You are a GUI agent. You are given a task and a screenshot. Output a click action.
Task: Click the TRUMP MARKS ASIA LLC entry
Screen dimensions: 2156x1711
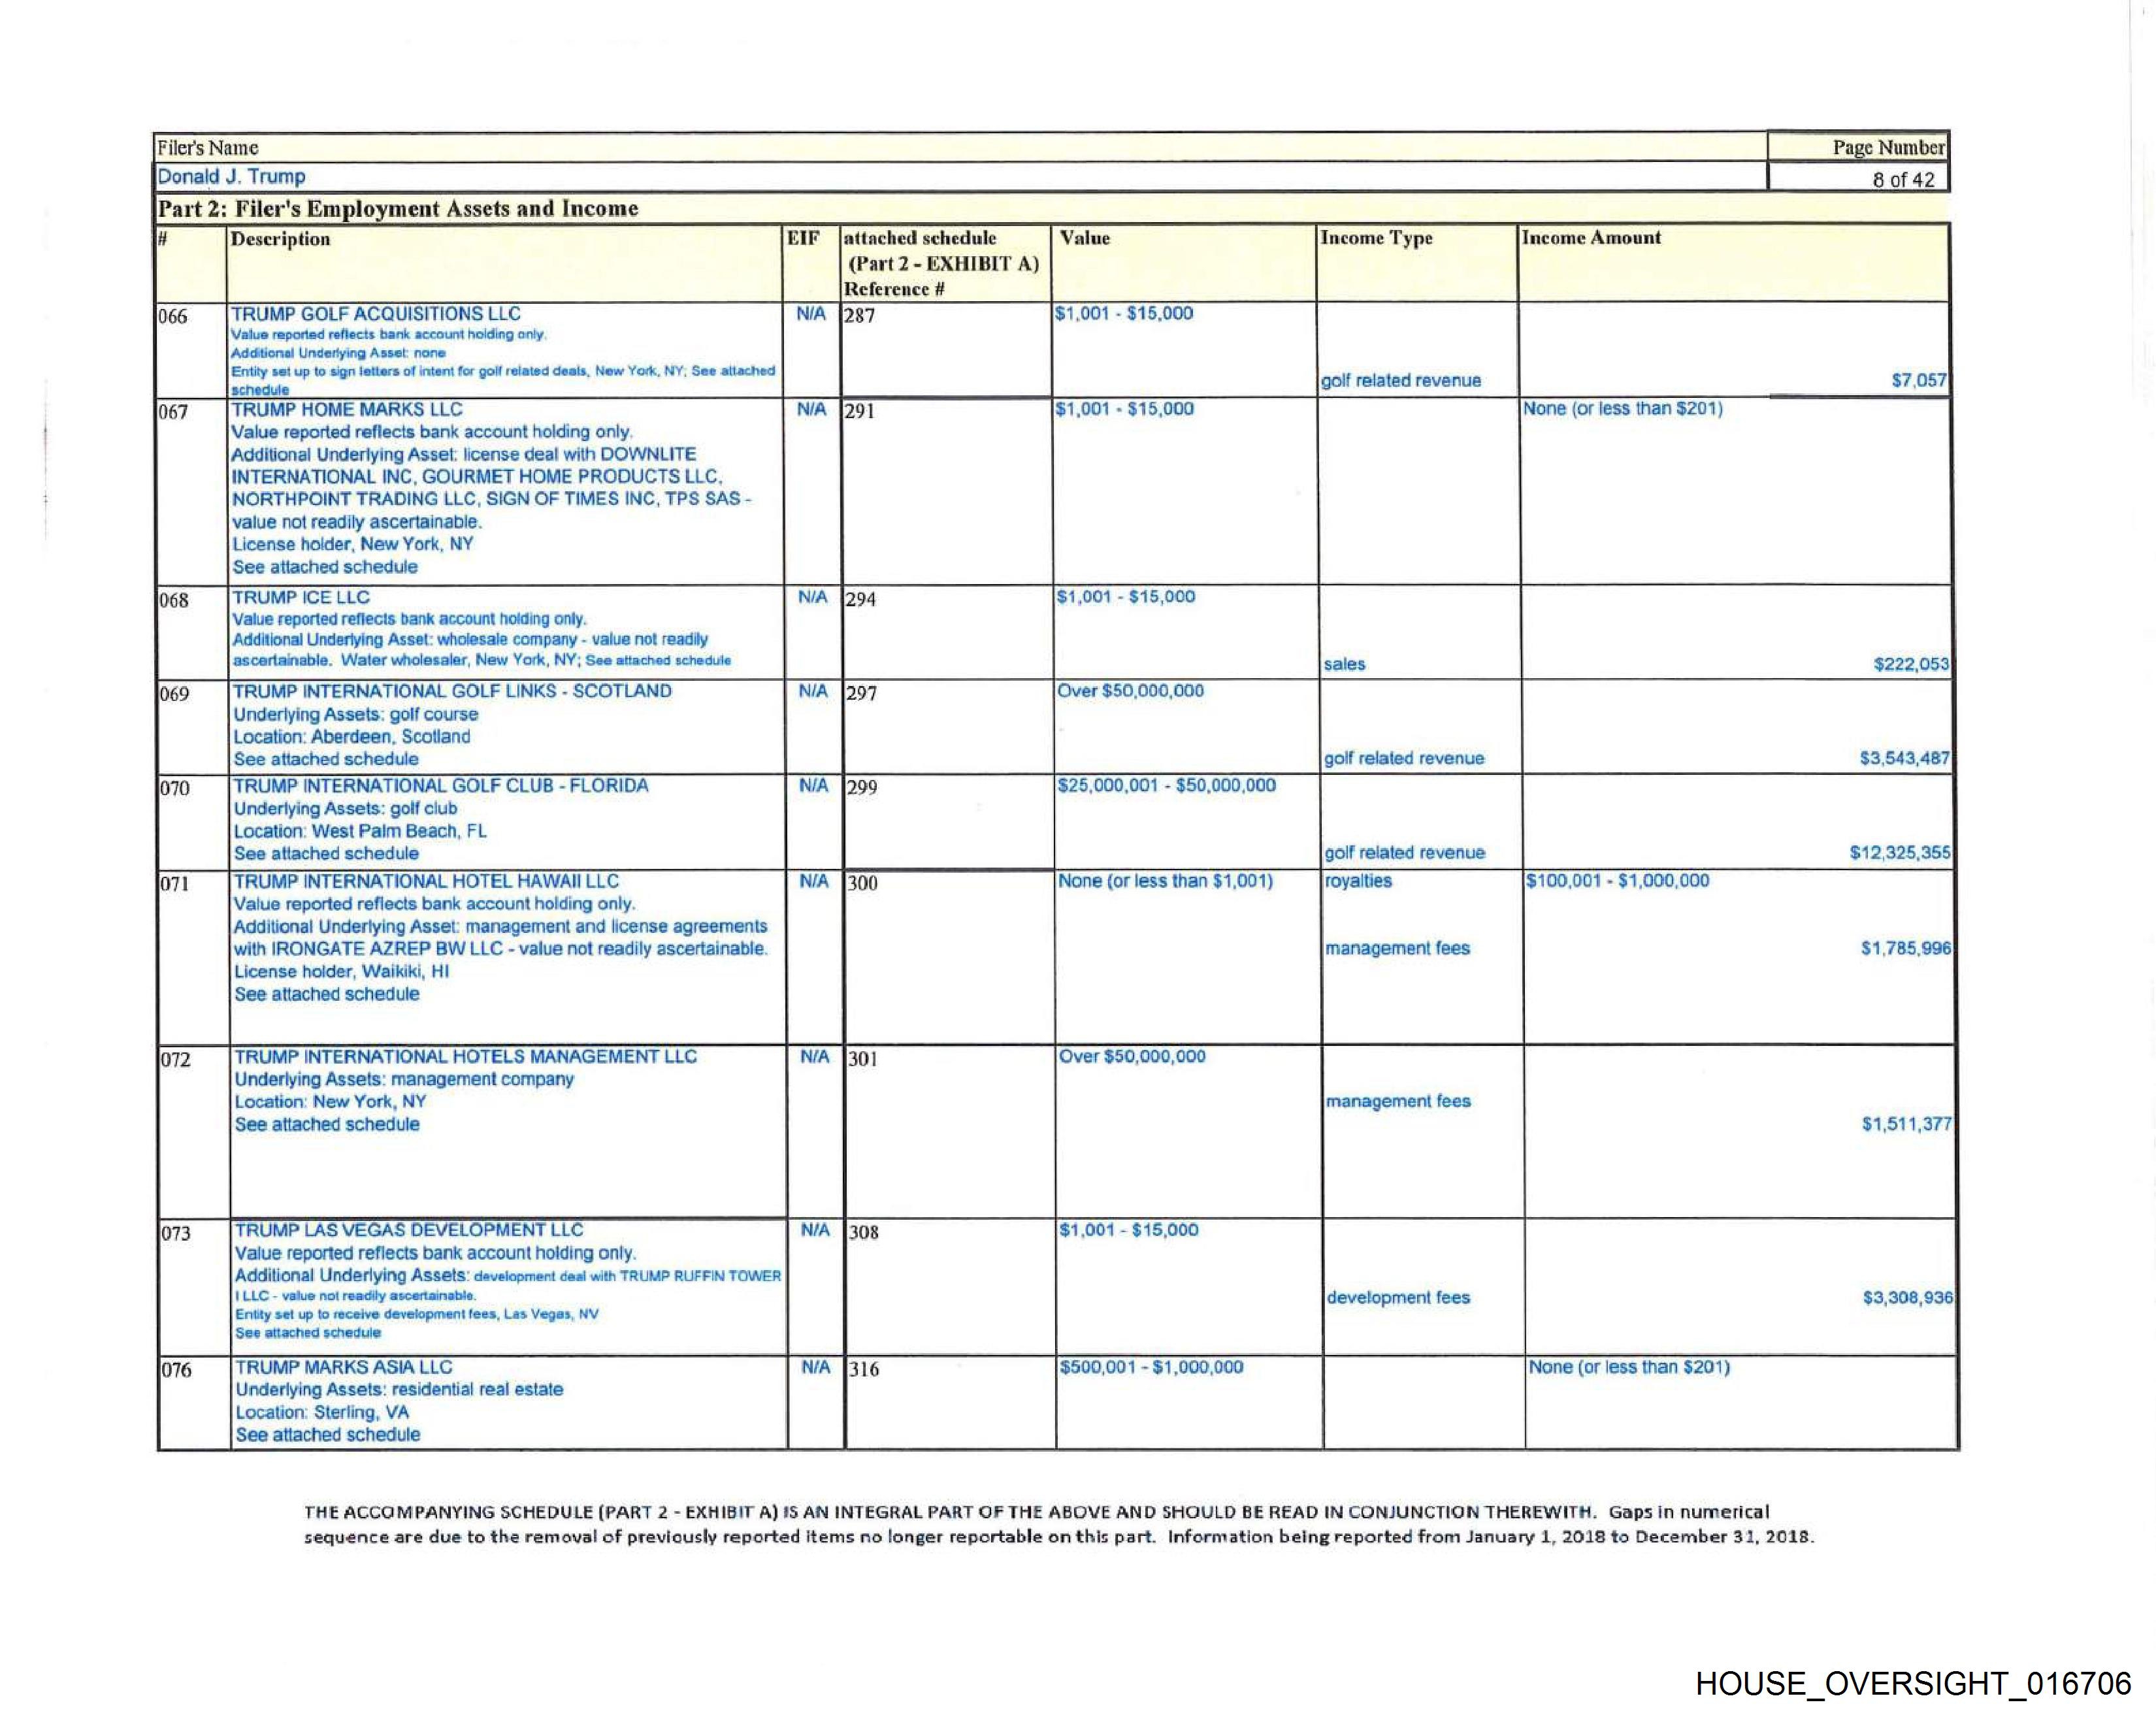pos(344,1367)
